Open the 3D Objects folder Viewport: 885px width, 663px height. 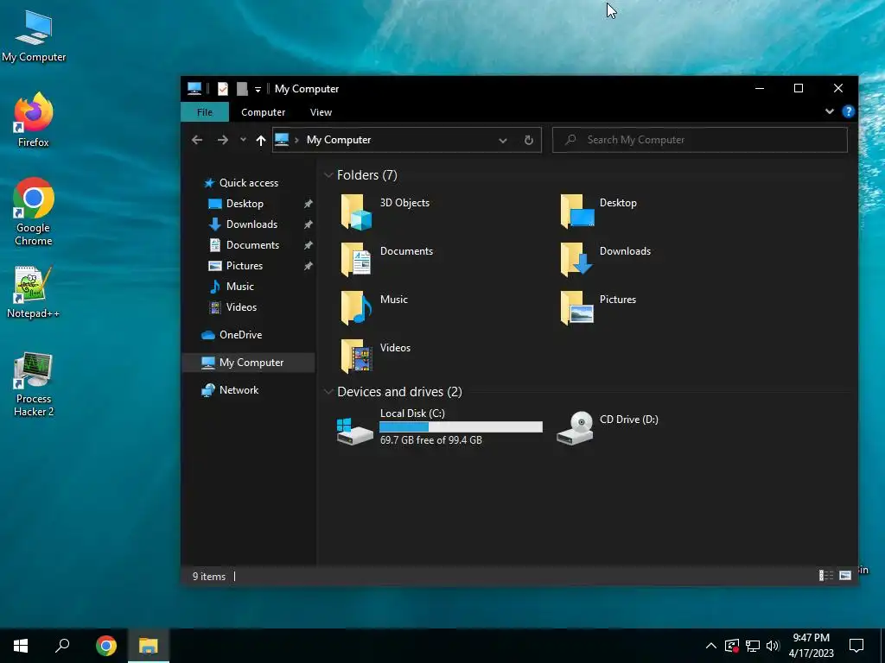click(x=385, y=212)
